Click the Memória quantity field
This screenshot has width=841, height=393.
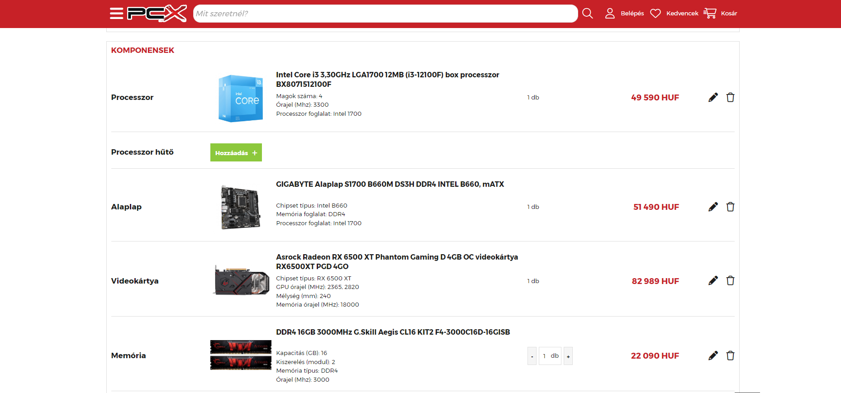tap(550, 356)
